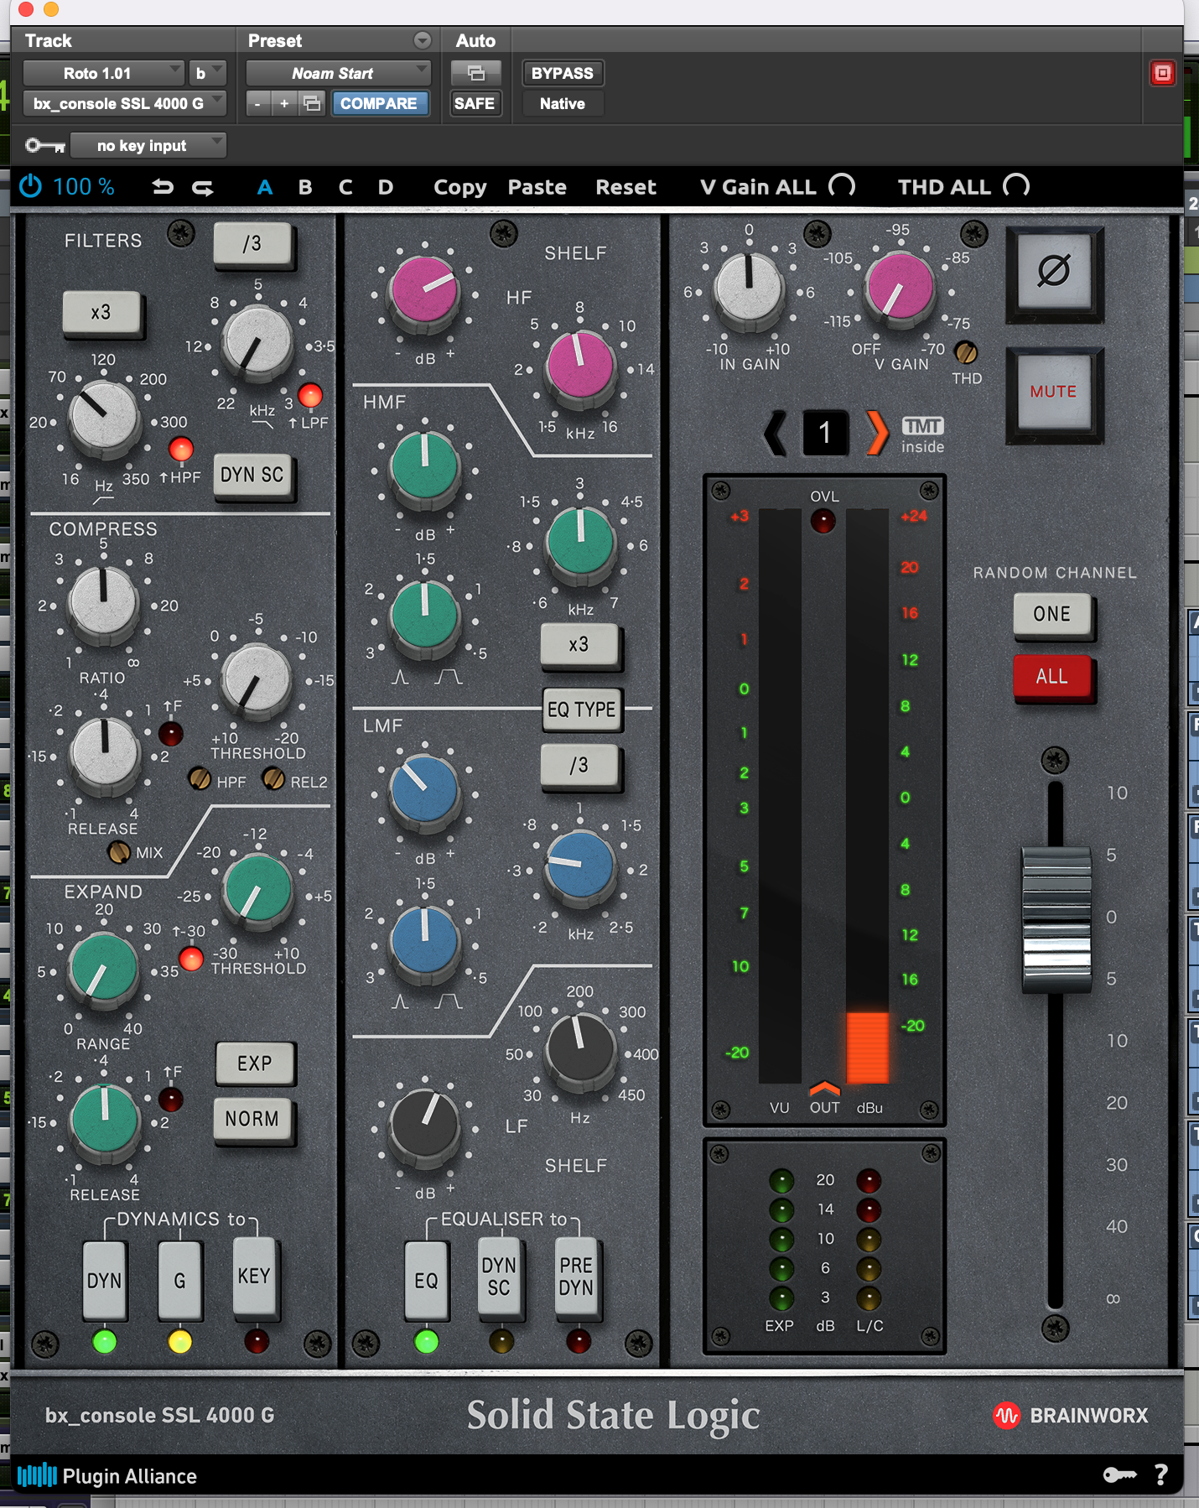Click the EQ TYPE button

click(582, 710)
